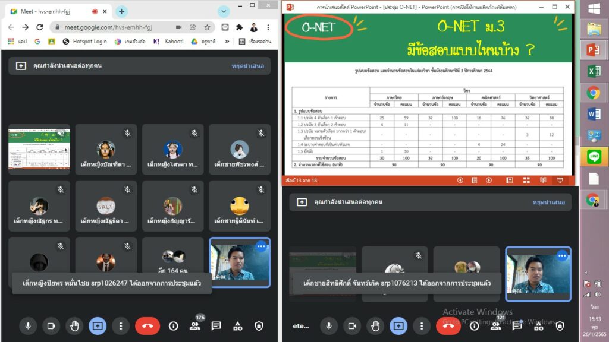
Task: Open PowerPoint slide sorter view in status bar
Action: tap(526, 180)
